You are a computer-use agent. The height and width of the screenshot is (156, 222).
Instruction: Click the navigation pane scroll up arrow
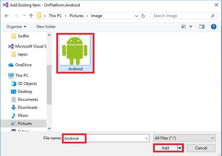[49, 35]
